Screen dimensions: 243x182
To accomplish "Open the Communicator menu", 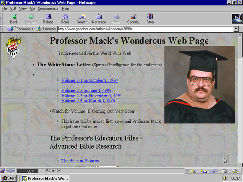I will coord(48,8).
